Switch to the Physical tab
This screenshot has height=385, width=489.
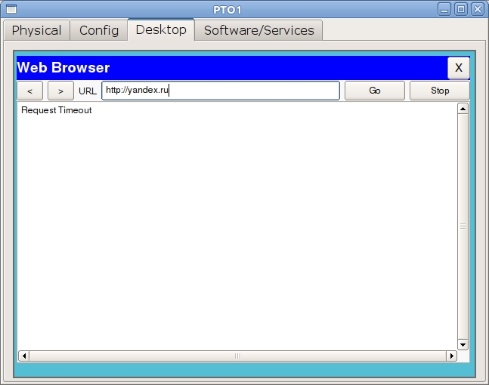36,30
